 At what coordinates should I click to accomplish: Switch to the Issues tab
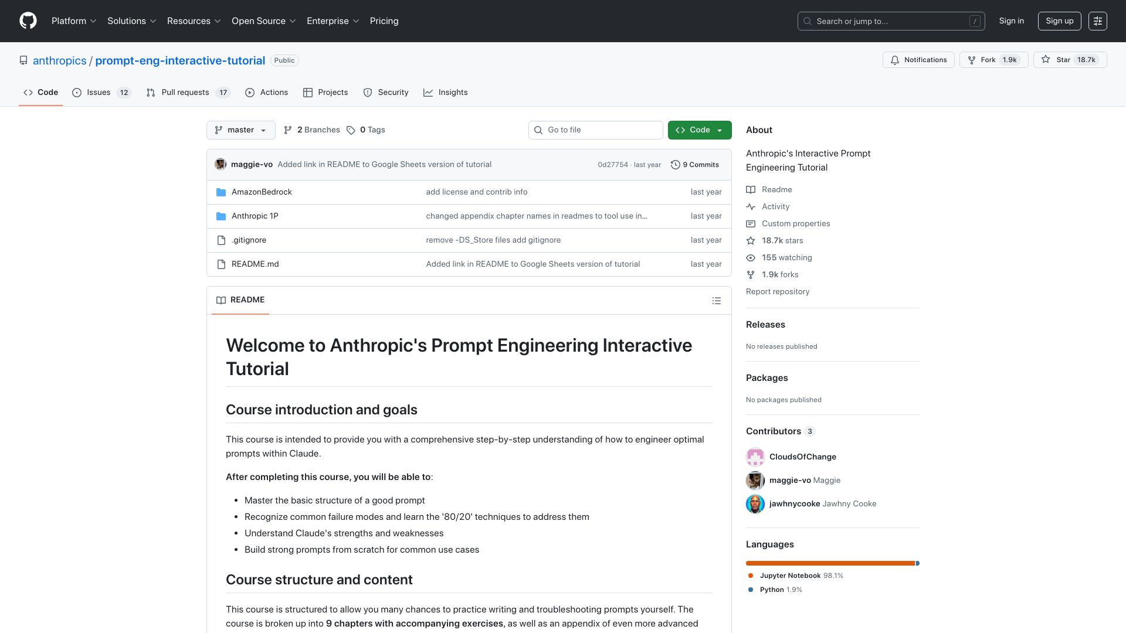pos(101,93)
